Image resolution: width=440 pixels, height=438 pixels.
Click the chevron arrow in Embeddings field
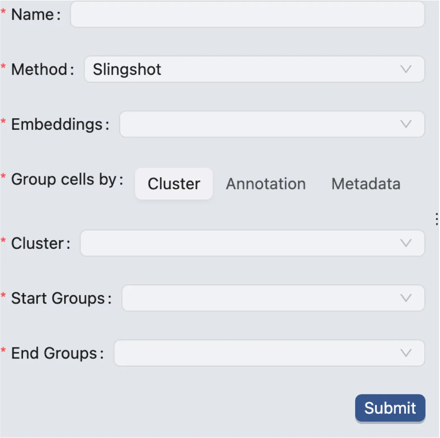[406, 124]
